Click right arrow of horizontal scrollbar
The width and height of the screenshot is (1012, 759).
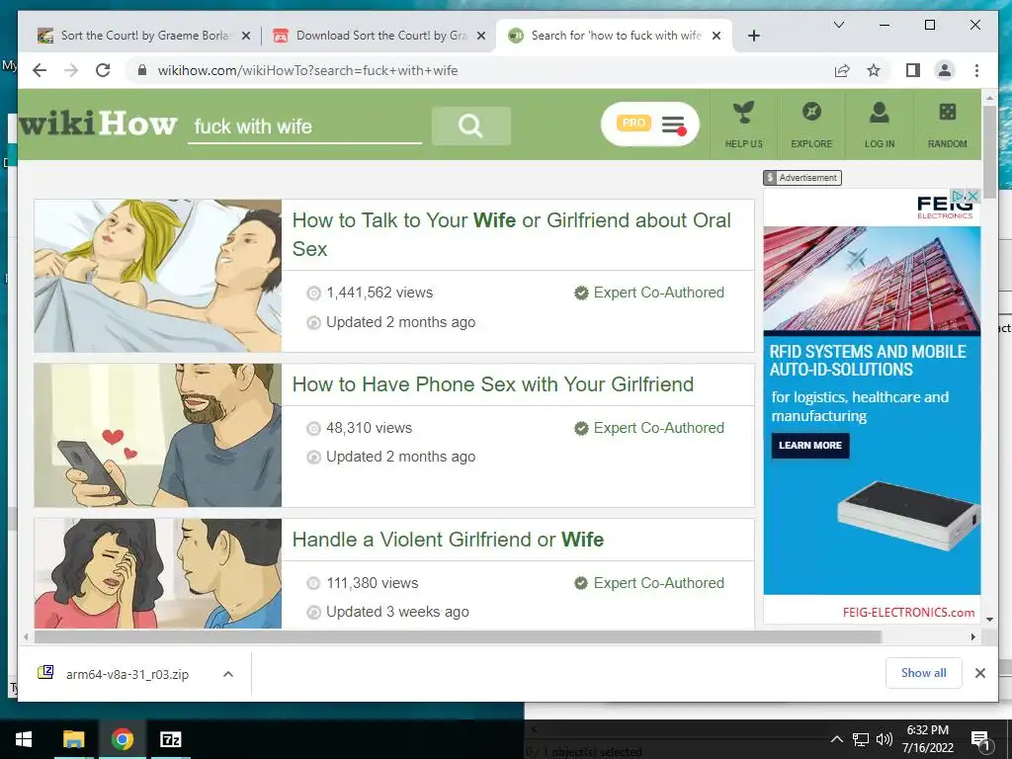click(972, 637)
